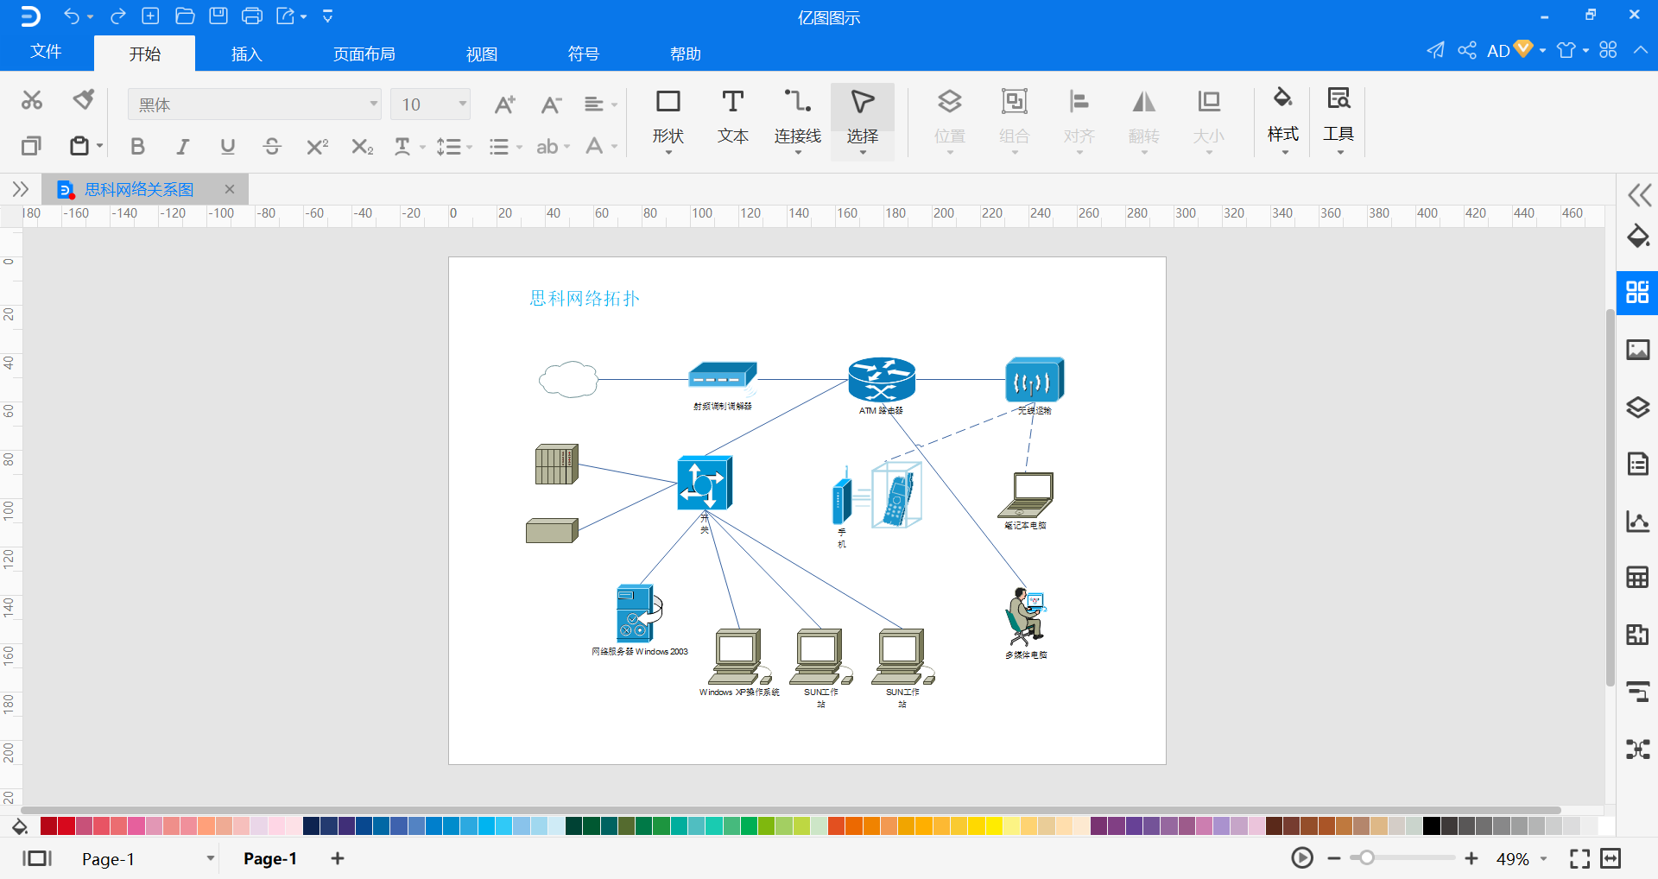The height and width of the screenshot is (879, 1658).
Task: Open the font size dropdown
Action: pyautogui.click(x=463, y=104)
